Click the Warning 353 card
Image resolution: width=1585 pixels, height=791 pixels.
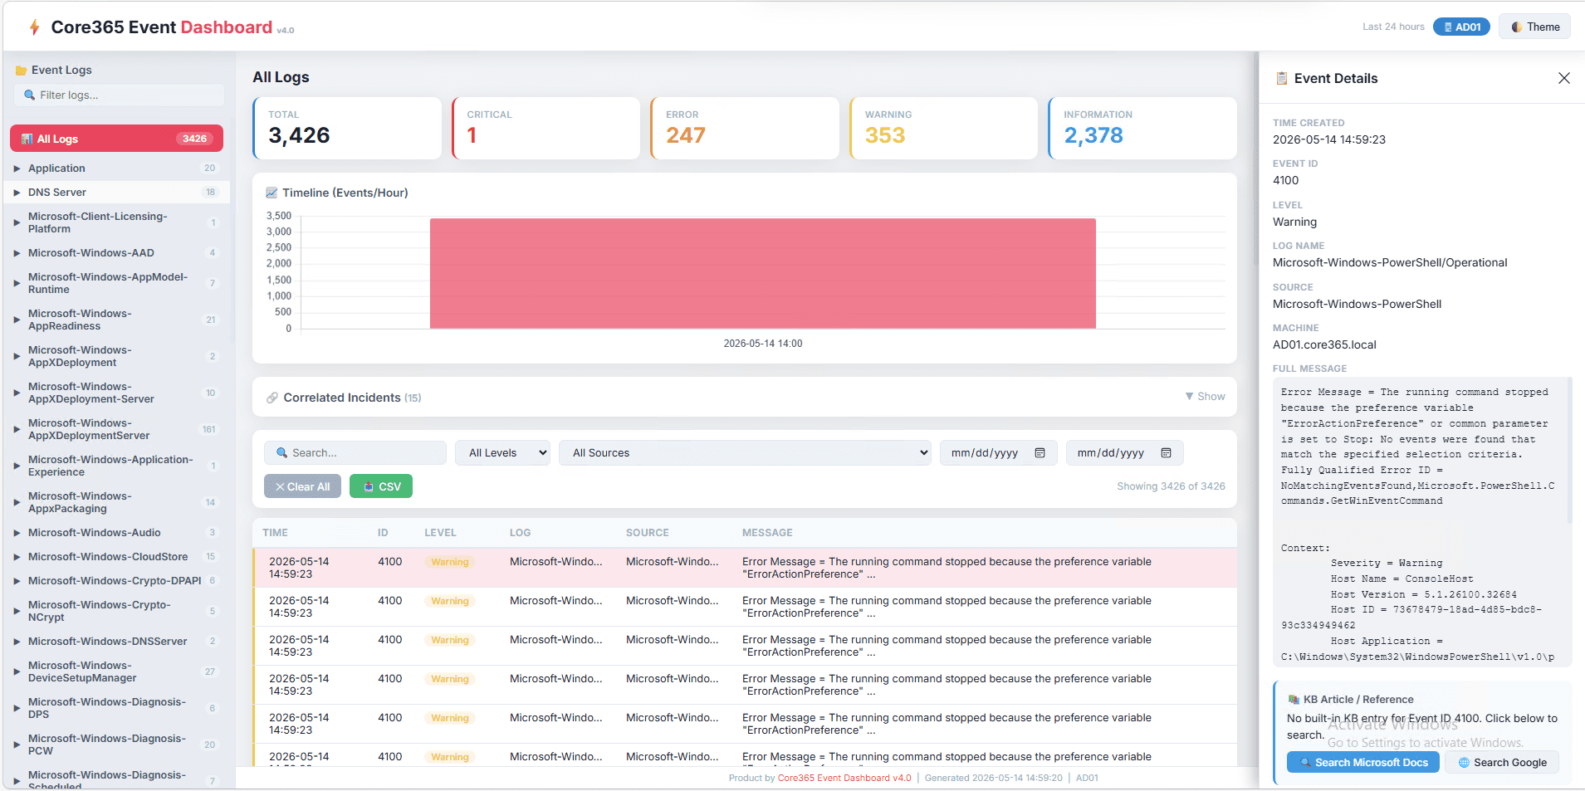coord(944,128)
